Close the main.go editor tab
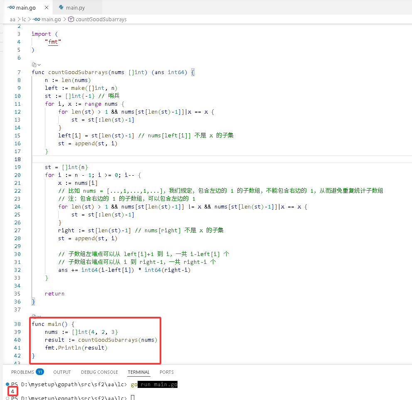 coord(47,7)
